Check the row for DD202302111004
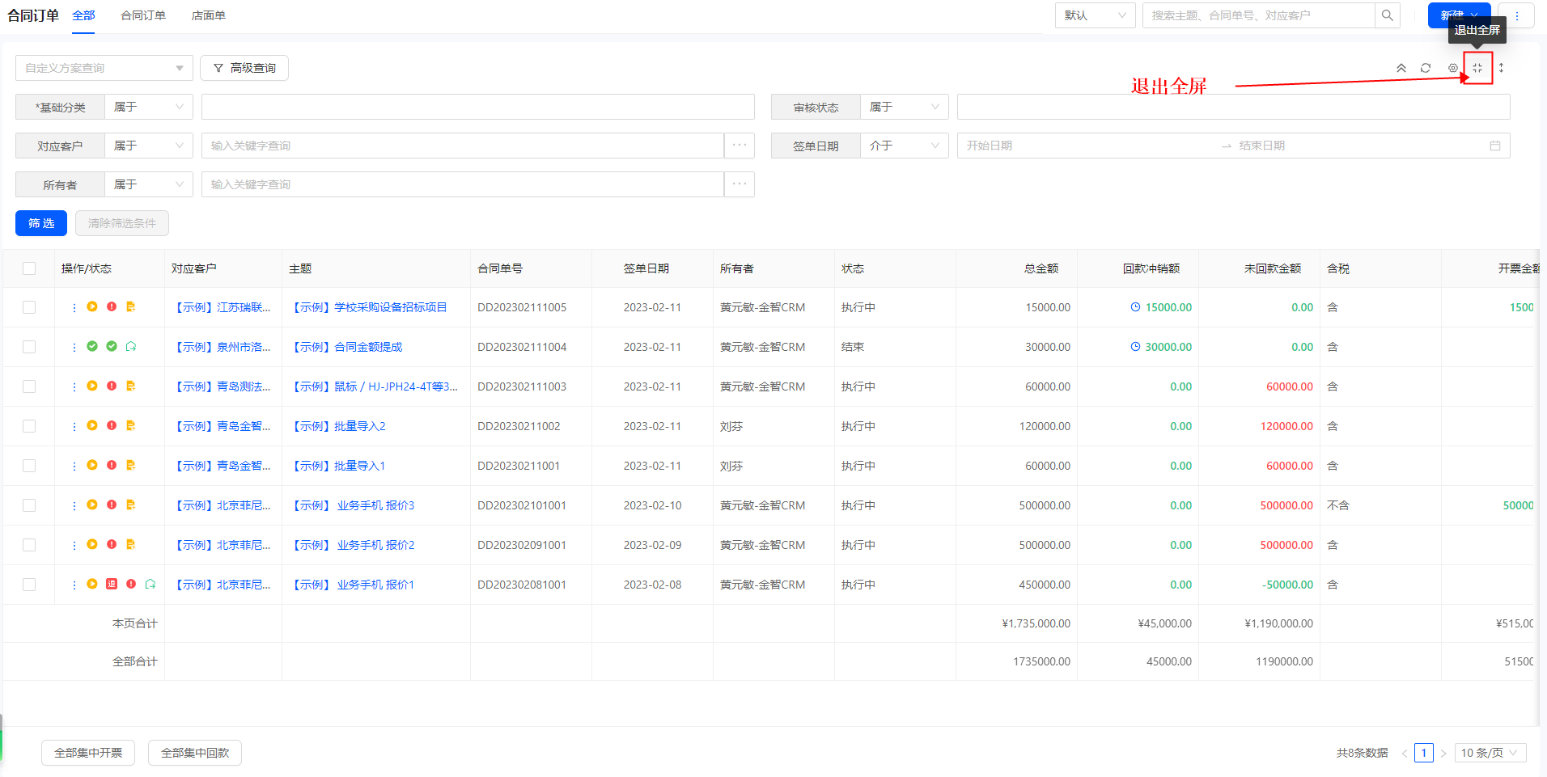Viewport: 1547px width, 777px height. (x=29, y=347)
